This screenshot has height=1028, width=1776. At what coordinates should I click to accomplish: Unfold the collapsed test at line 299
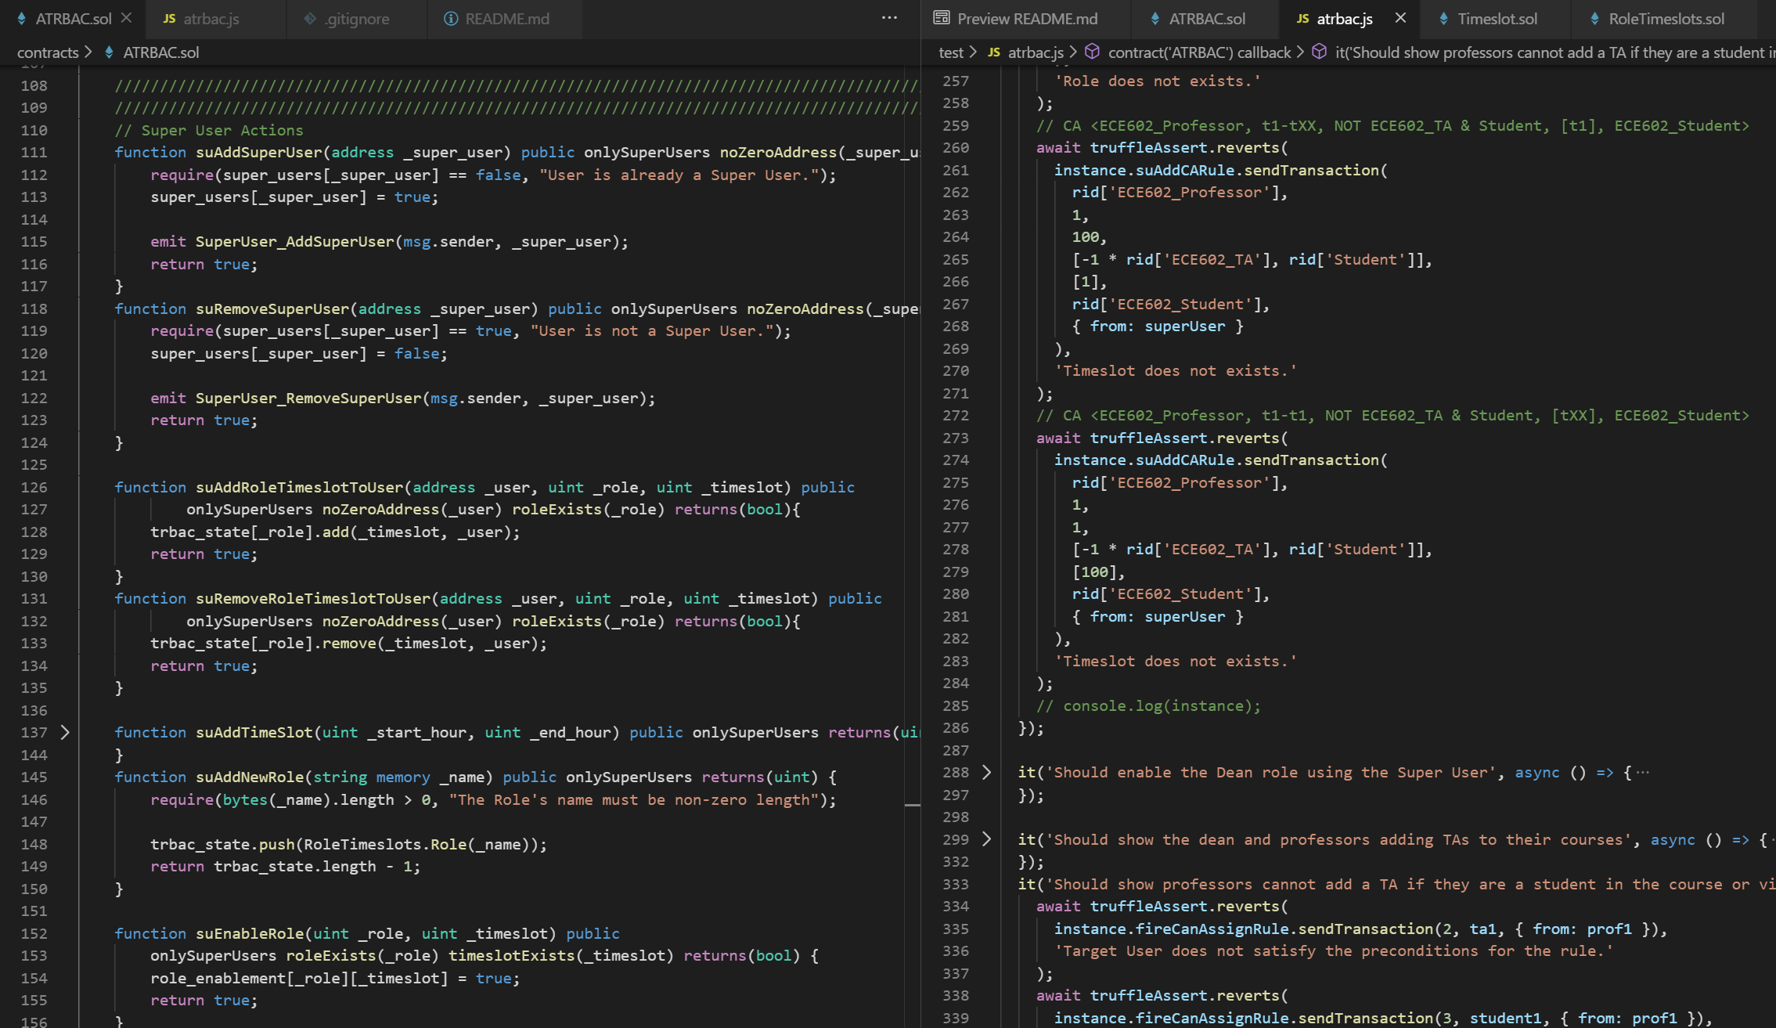[x=986, y=839]
